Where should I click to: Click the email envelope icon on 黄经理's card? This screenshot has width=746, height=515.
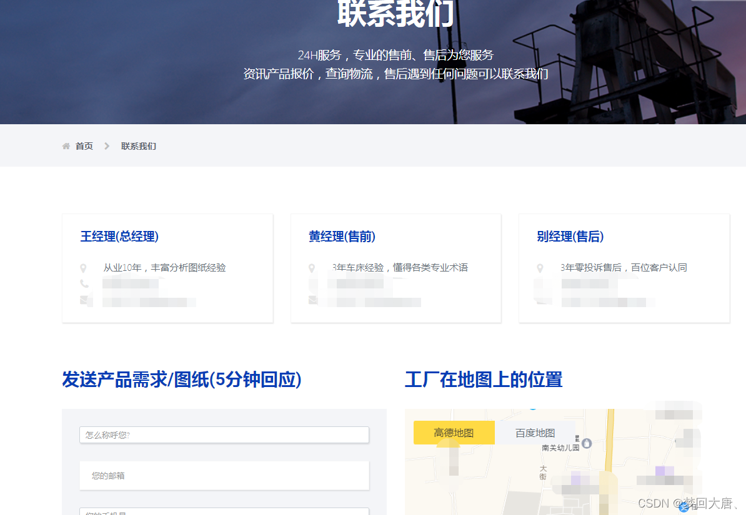(314, 300)
